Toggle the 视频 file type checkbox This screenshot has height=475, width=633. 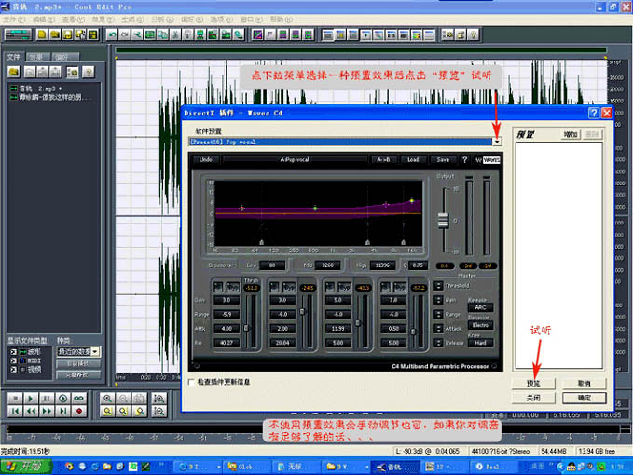click(x=13, y=369)
